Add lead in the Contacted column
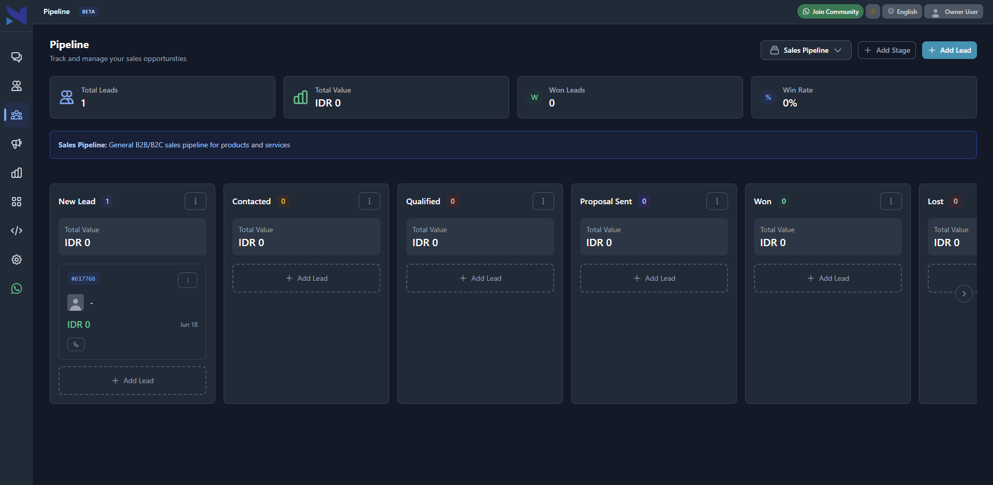The image size is (993, 485). coord(306,278)
